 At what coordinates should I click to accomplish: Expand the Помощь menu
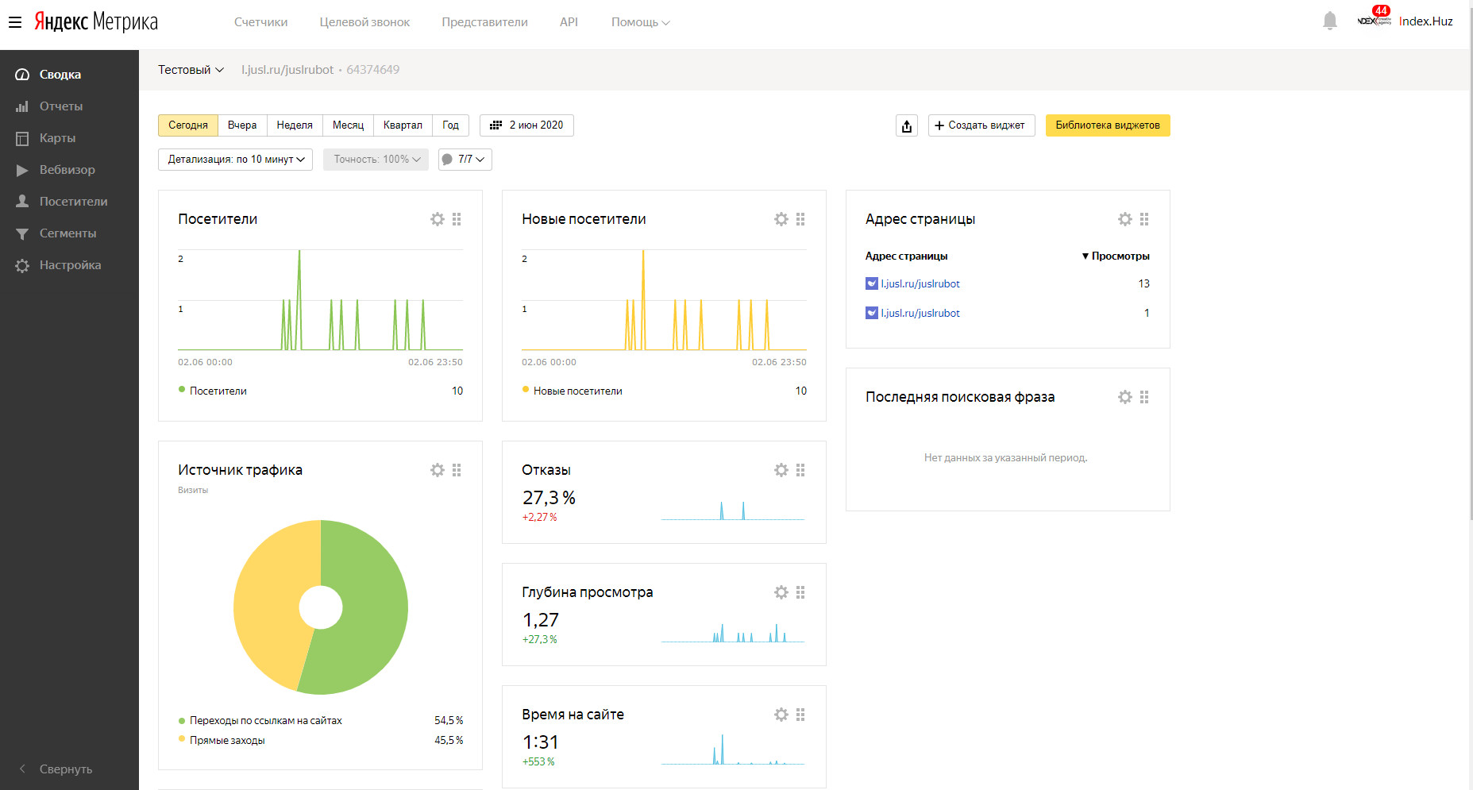(x=640, y=22)
